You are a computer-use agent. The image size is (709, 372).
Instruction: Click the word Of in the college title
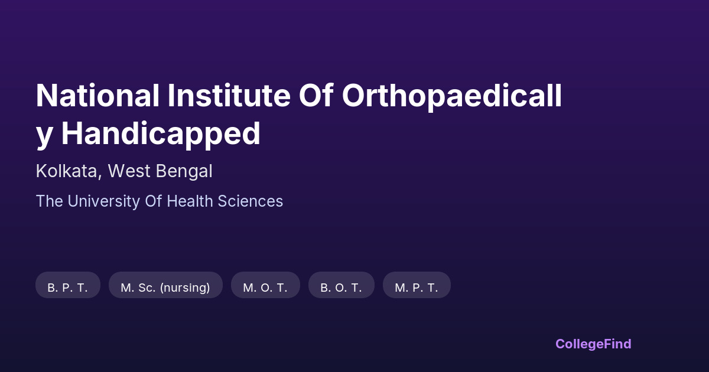tap(317, 96)
